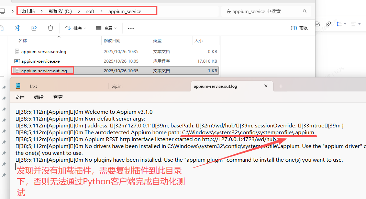Open the Sort dropdown

(76, 28)
